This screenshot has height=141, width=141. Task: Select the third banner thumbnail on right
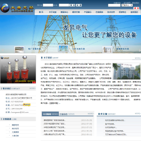click(x=107, y=49)
